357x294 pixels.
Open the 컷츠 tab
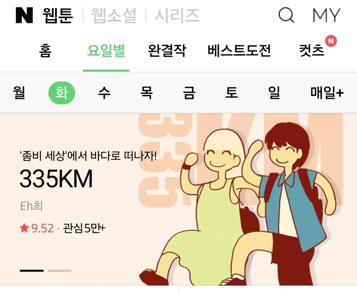pyautogui.click(x=312, y=51)
